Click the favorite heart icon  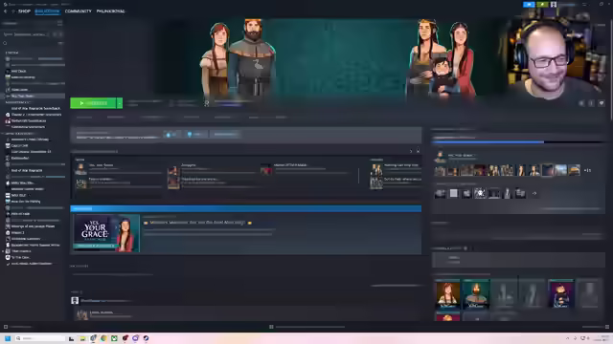coord(602,103)
